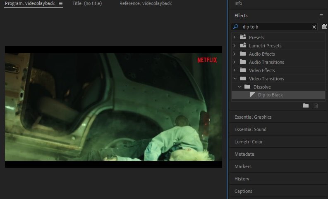Expand the Video Effects folder

coord(235,70)
